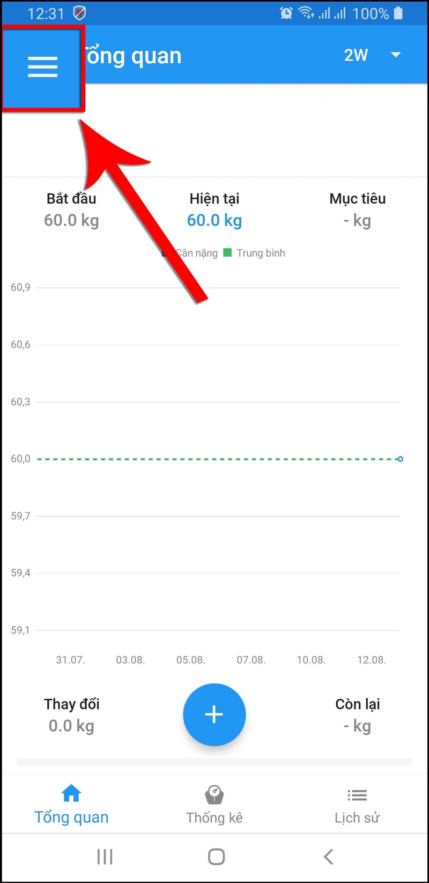Viewport: 429px width, 883px height.
Task: Tap the Bắt đầu 60.0 kg value
Action: click(x=71, y=221)
